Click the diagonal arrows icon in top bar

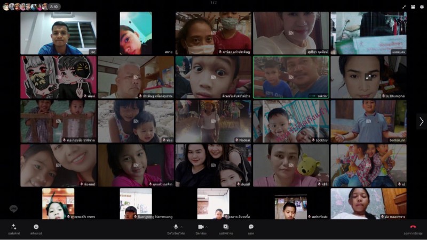[x=404, y=7]
